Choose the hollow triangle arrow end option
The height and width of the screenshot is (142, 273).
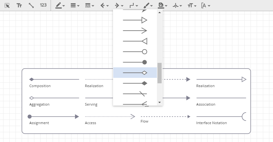[135, 20]
